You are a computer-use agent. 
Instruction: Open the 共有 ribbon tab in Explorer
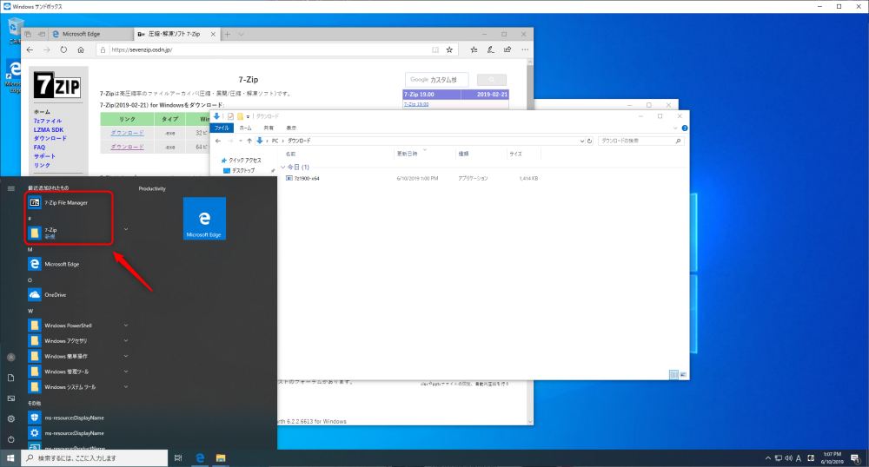point(269,128)
